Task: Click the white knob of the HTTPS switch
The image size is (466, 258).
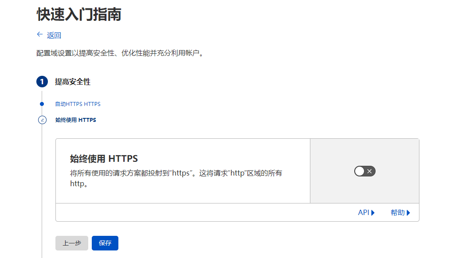Action: [x=360, y=171]
